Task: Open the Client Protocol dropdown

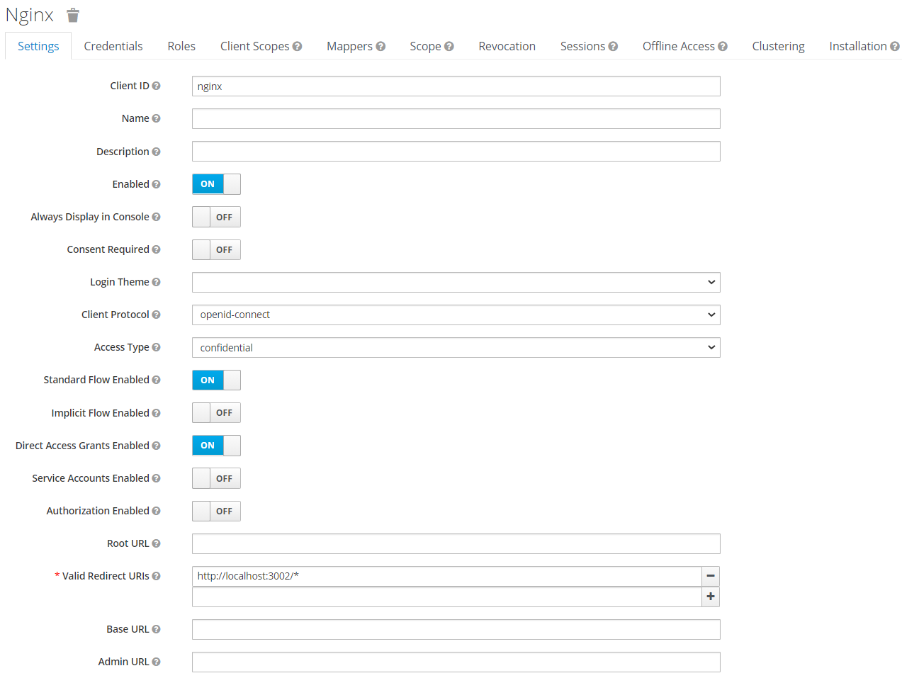Action: pos(456,315)
